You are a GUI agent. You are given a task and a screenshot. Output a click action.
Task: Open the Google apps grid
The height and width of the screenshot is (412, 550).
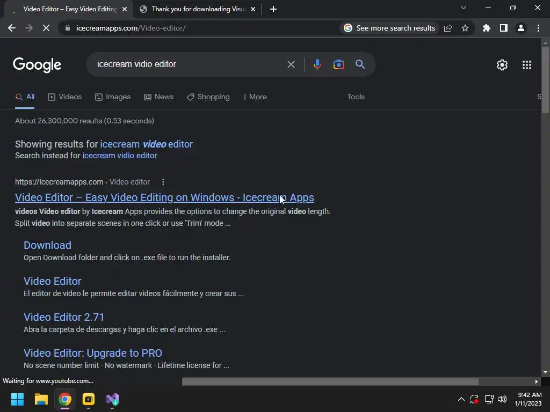527,65
